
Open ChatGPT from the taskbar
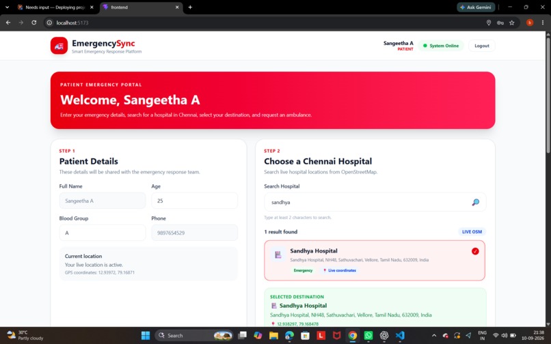[384, 336]
